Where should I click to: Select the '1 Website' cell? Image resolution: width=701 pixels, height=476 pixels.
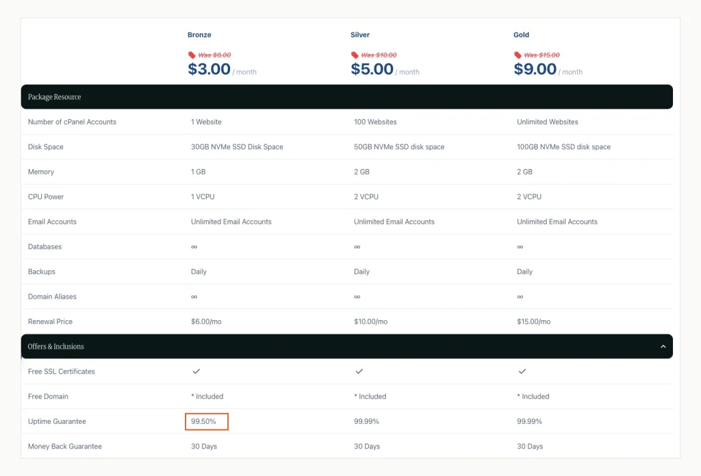[x=206, y=122]
